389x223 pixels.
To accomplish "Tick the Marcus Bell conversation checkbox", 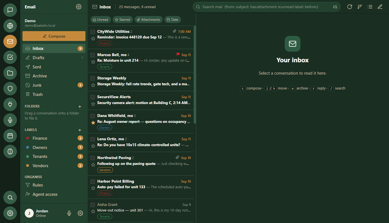I will (x=92, y=55).
